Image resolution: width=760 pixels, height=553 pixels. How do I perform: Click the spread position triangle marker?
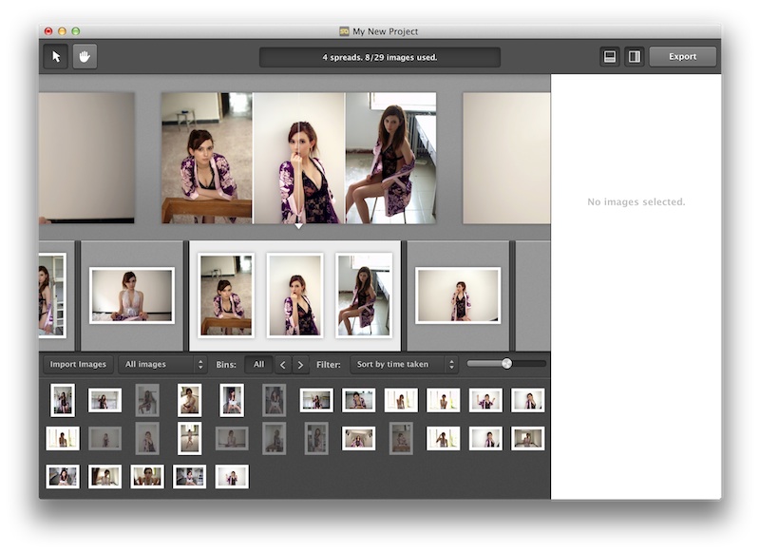pos(298,226)
